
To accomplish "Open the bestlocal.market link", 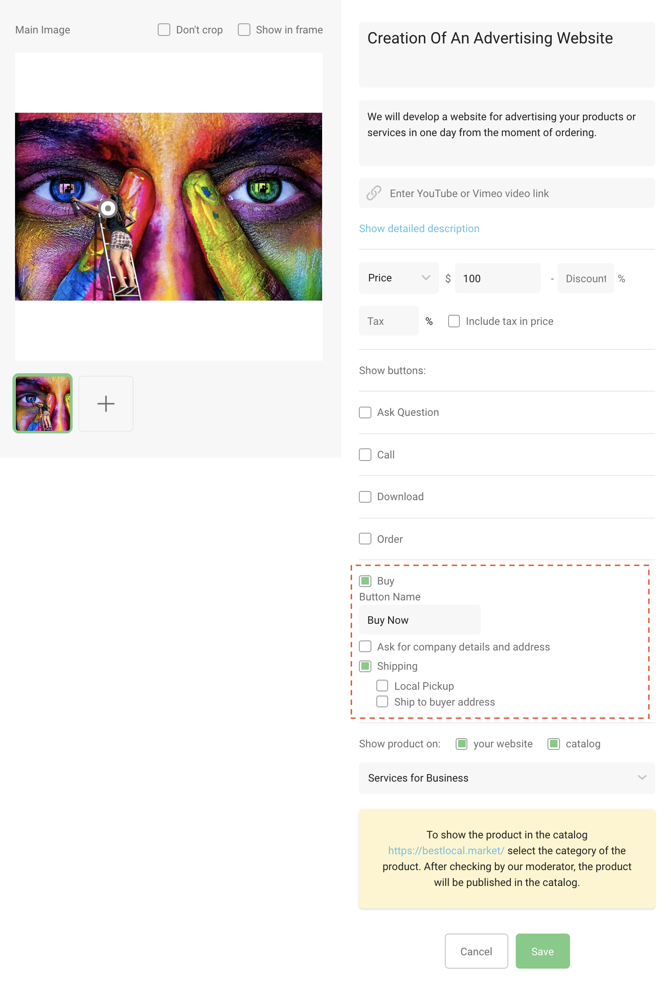I will click(446, 850).
